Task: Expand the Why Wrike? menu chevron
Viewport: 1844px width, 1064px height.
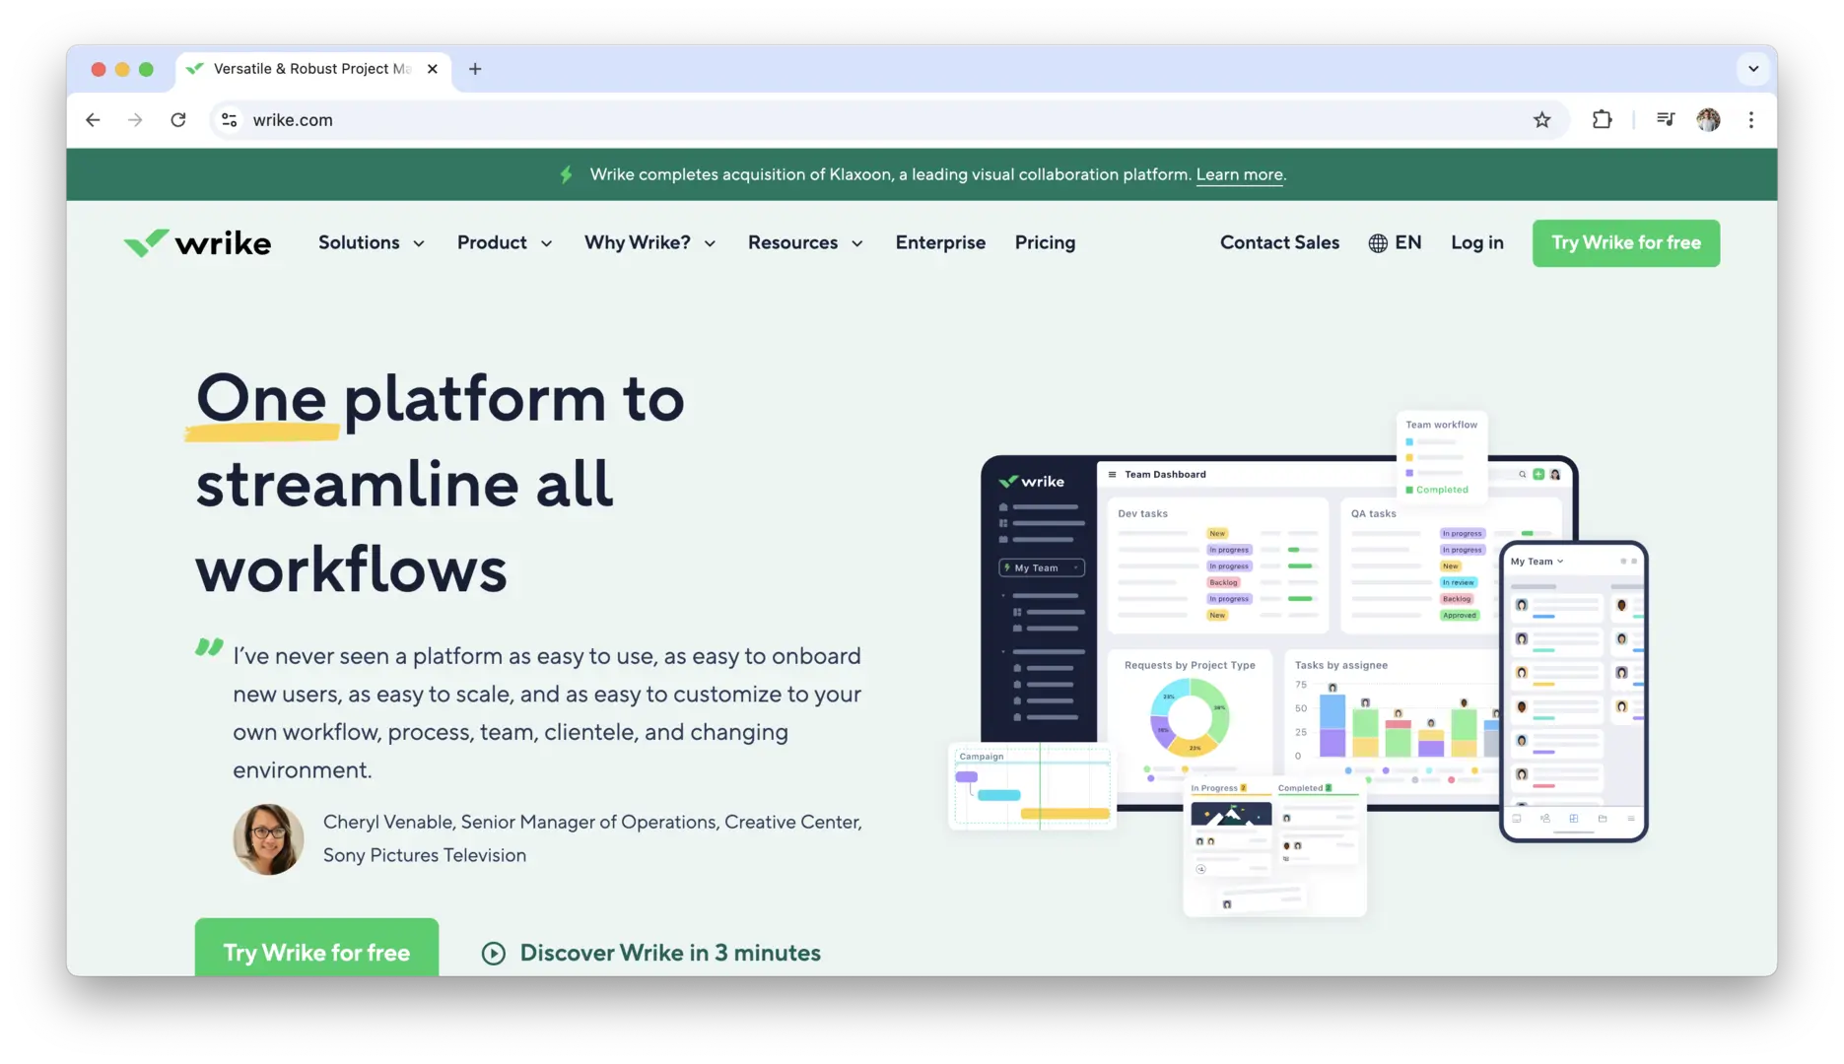Action: tap(710, 244)
